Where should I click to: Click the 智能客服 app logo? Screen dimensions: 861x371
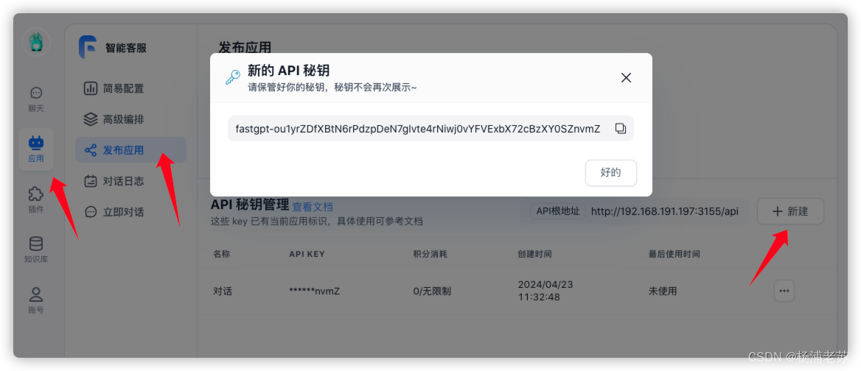coord(88,47)
